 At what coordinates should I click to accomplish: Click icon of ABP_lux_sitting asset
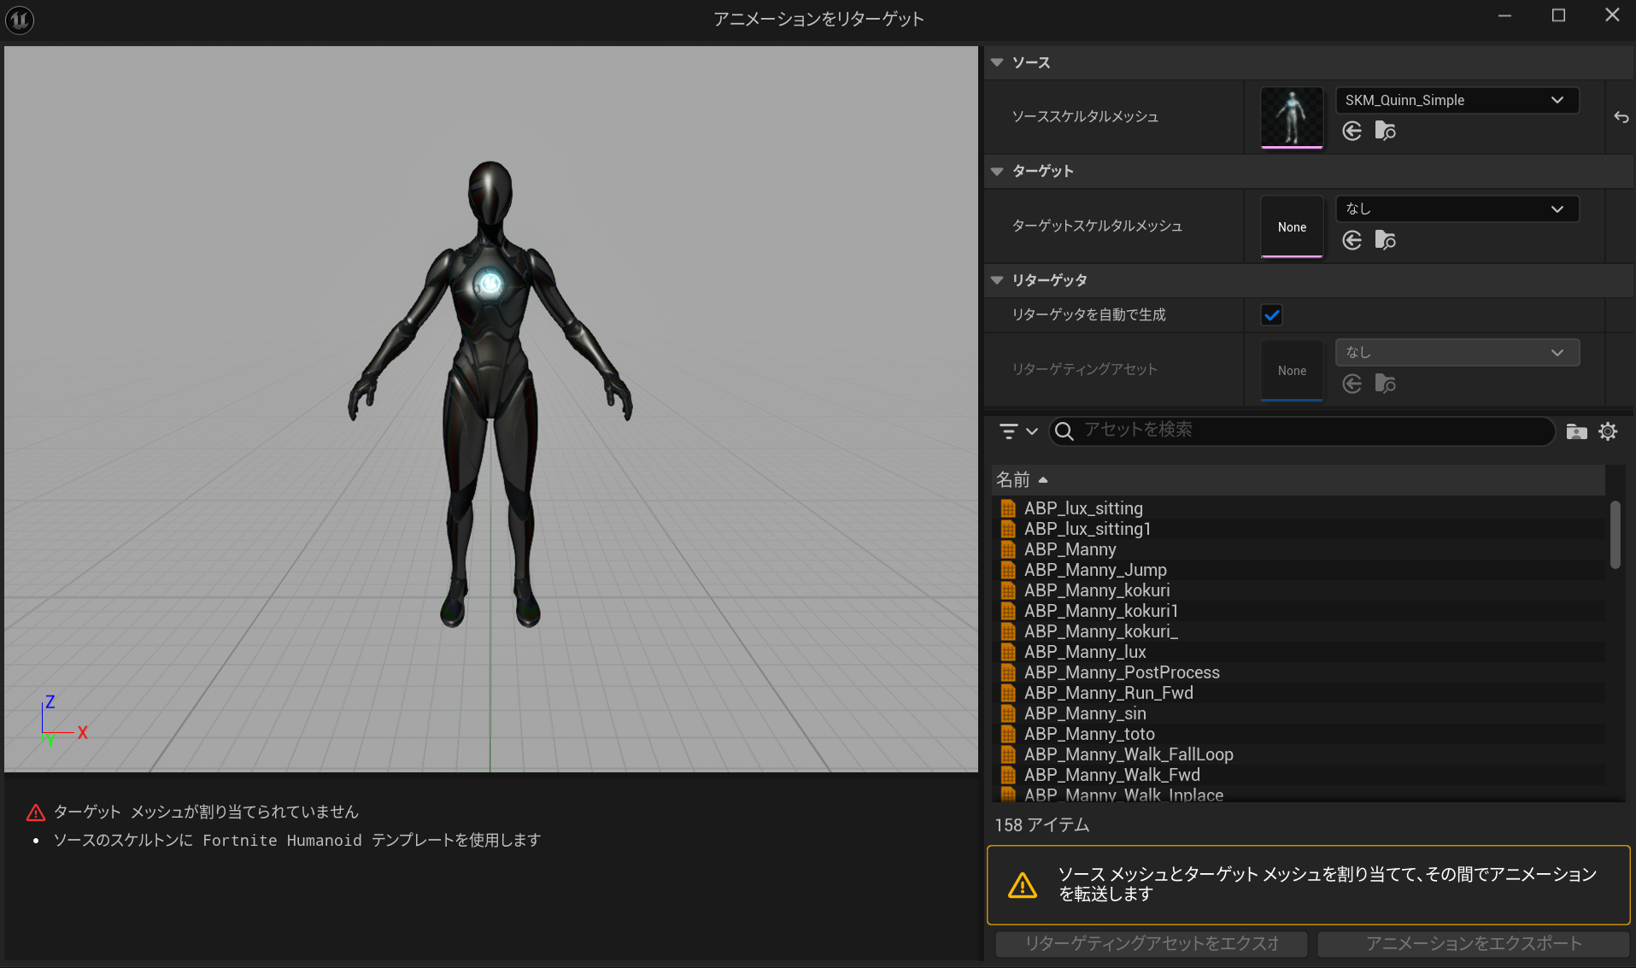[1008, 508]
